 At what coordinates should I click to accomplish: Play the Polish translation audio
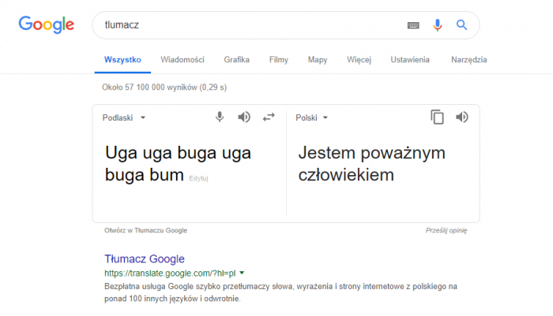(x=462, y=117)
